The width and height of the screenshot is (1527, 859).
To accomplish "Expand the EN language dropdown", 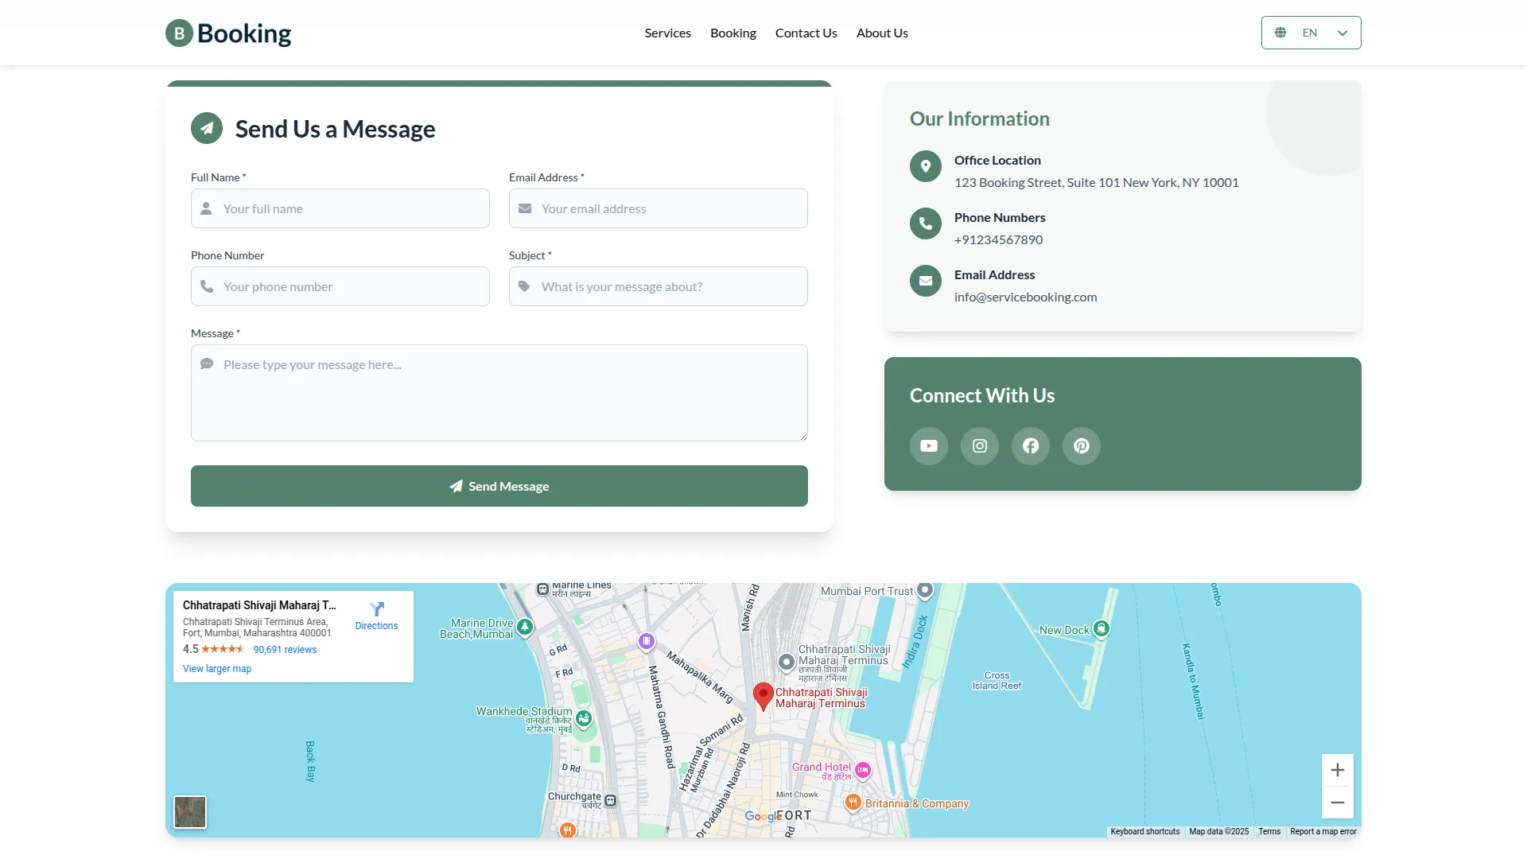I will click(x=1311, y=33).
